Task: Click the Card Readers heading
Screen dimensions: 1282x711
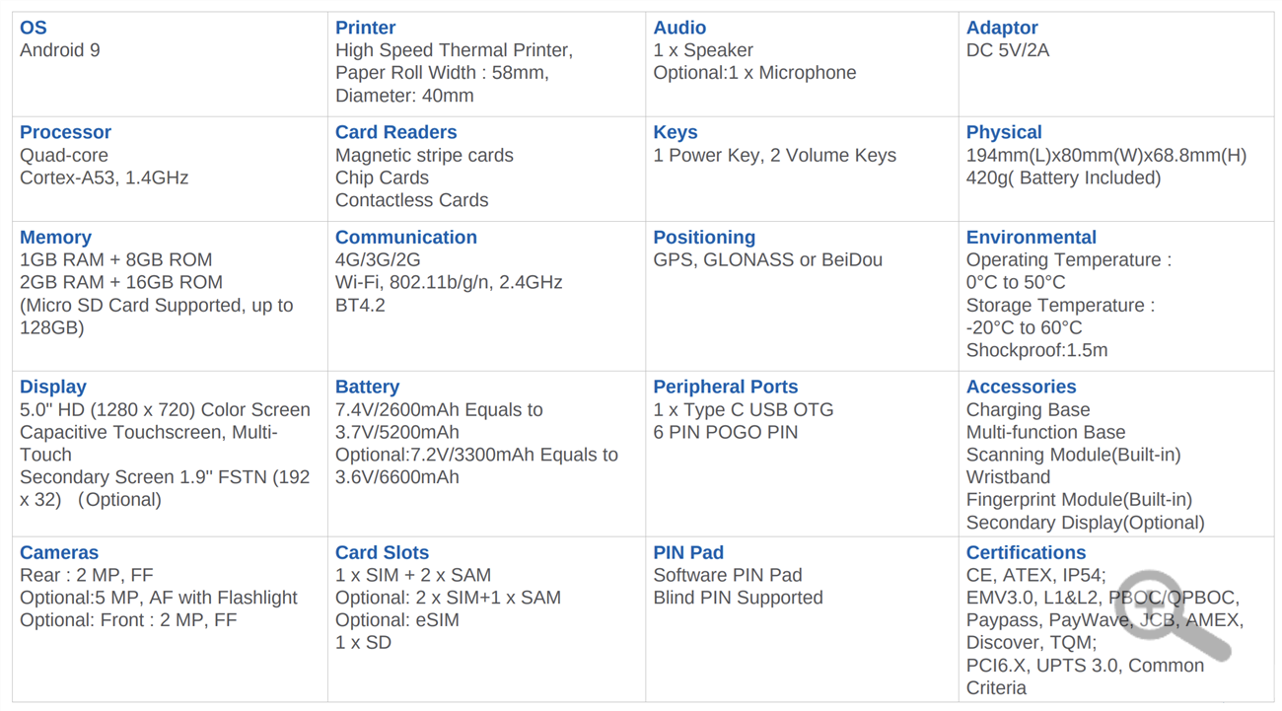Action: click(395, 132)
